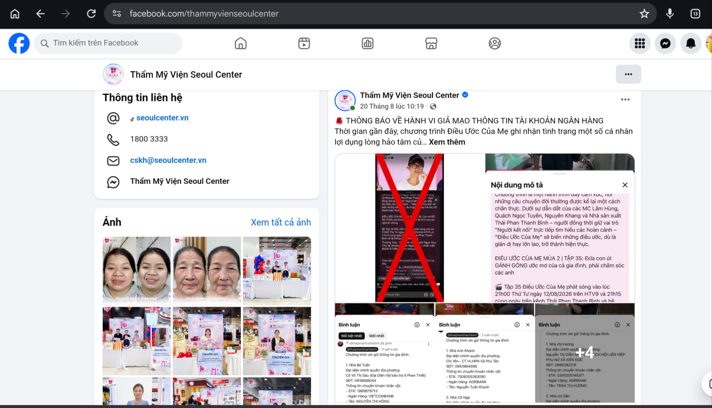
Task: Open post timestamp 20 Tháng 8 lúc 10:19
Action: [x=392, y=106]
